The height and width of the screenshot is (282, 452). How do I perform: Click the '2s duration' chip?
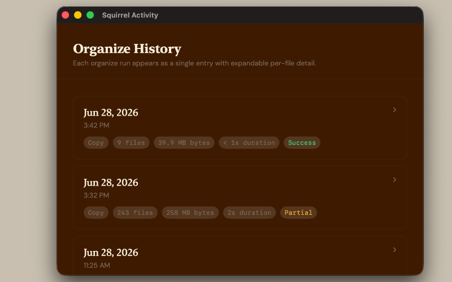pos(249,213)
